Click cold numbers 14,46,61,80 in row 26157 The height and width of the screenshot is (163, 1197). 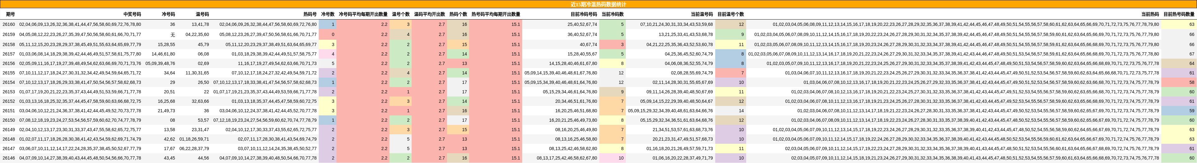[x=164, y=54]
